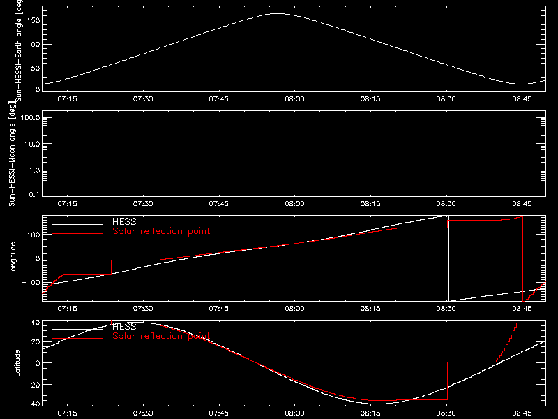
Task: Click the '20' tick on Latitude axis
Action: [x=36, y=342]
